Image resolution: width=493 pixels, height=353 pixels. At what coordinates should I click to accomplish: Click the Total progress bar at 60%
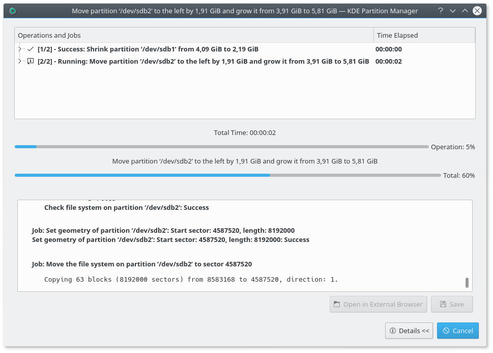pyautogui.click(x=227, y=175)
